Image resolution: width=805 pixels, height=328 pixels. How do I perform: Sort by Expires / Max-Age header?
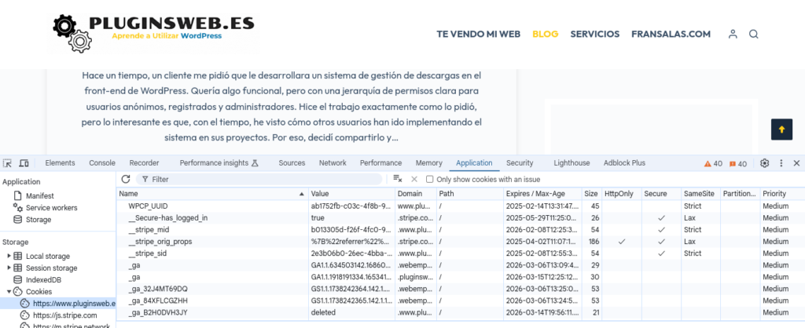(543, 195)
